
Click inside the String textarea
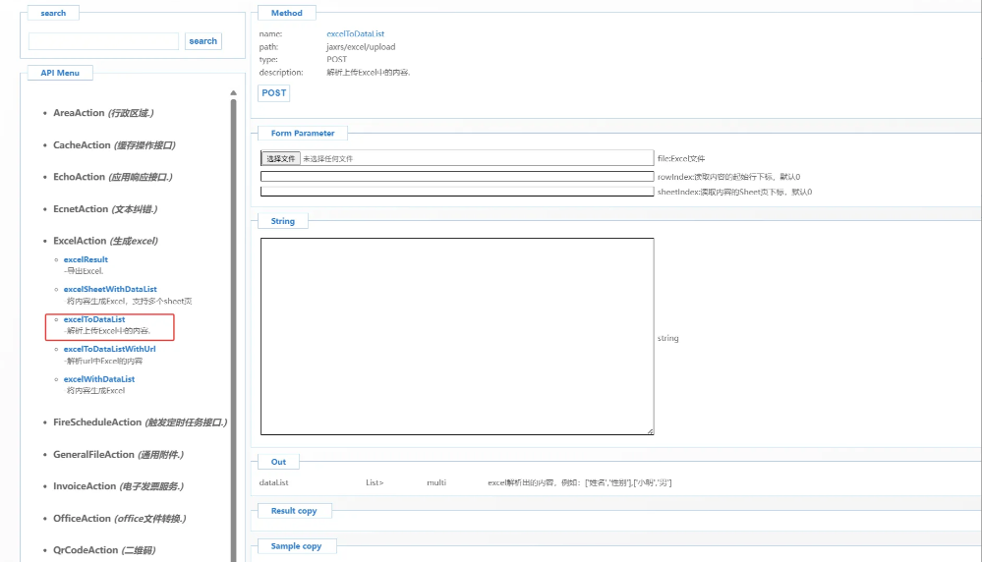[x=456, y=336]
